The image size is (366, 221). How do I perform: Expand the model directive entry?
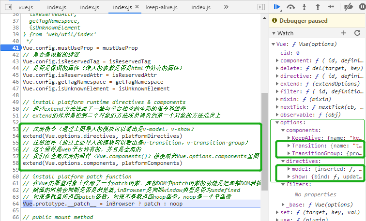[x=289, y=169]
